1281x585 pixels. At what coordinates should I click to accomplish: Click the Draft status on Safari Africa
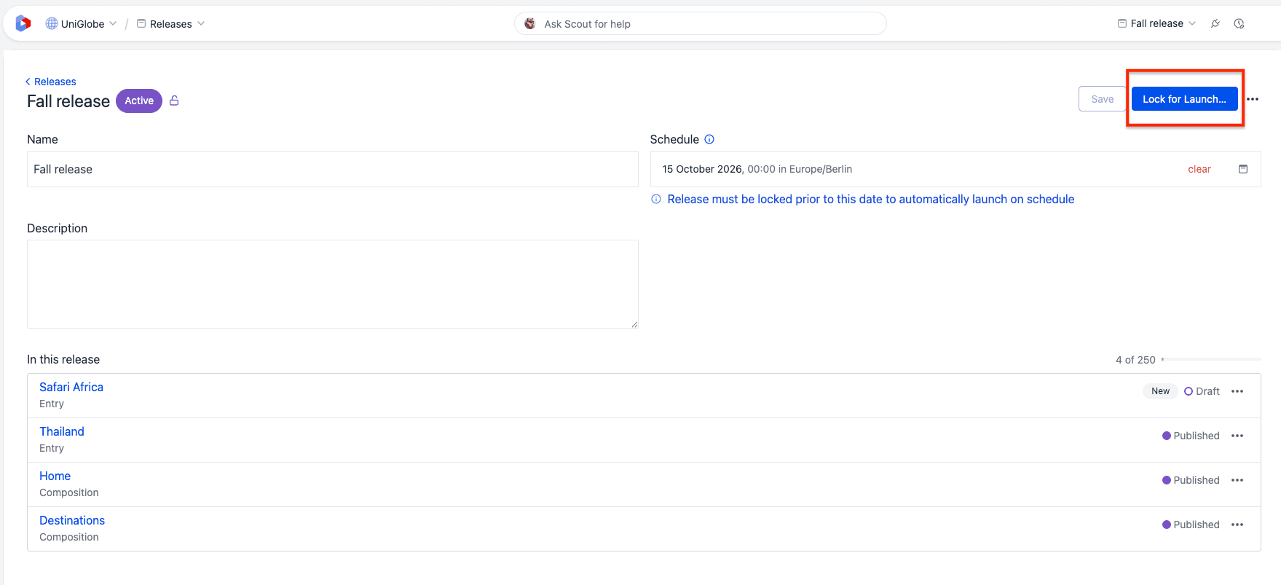coord(1202,391)
